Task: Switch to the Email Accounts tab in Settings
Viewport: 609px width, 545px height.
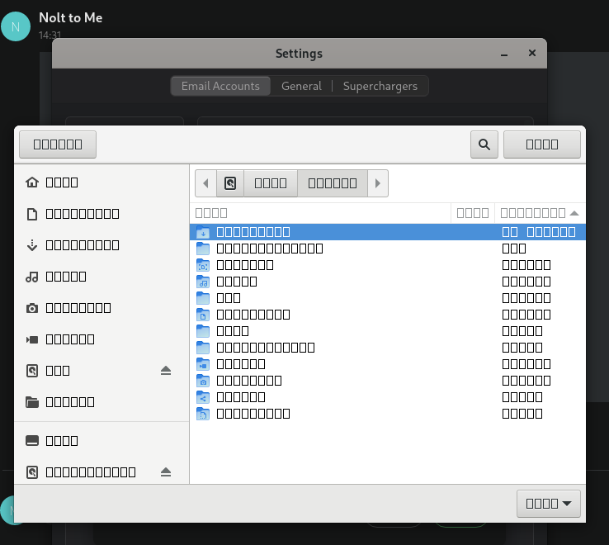Action: point(220,86)
